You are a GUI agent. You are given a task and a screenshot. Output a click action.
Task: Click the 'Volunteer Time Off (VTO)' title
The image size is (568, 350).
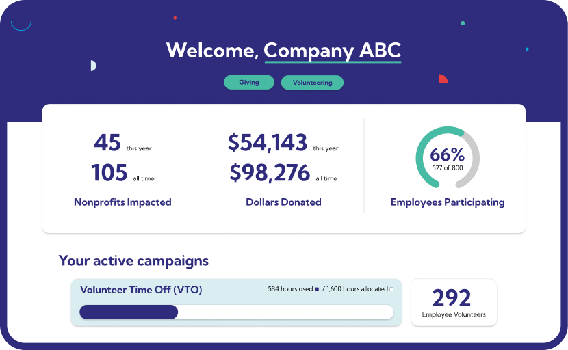pyautogui.click(x=141, y=290)
